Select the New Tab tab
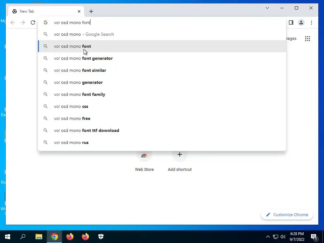This screenshot has height=243, width=324. (x=46, y=11)
